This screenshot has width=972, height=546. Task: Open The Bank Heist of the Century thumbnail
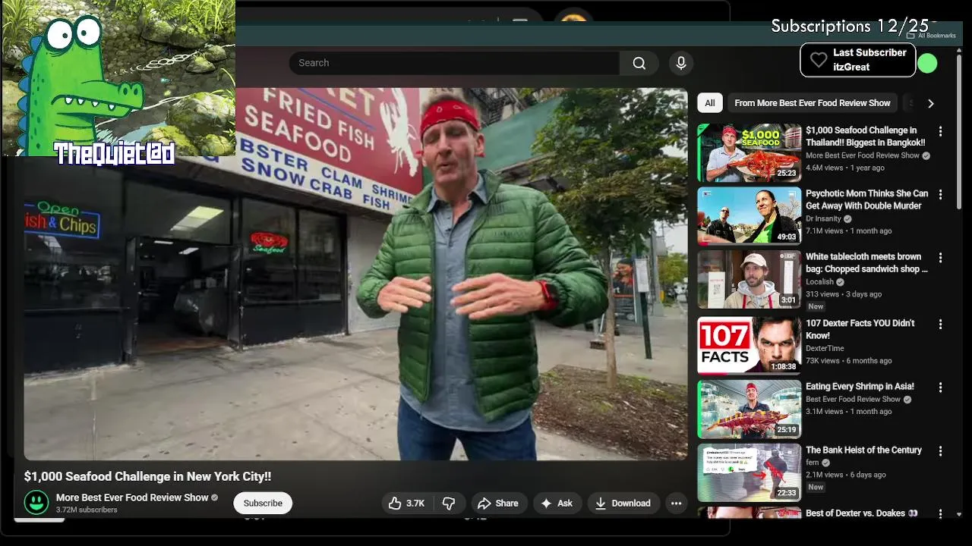tap(750, 472)
